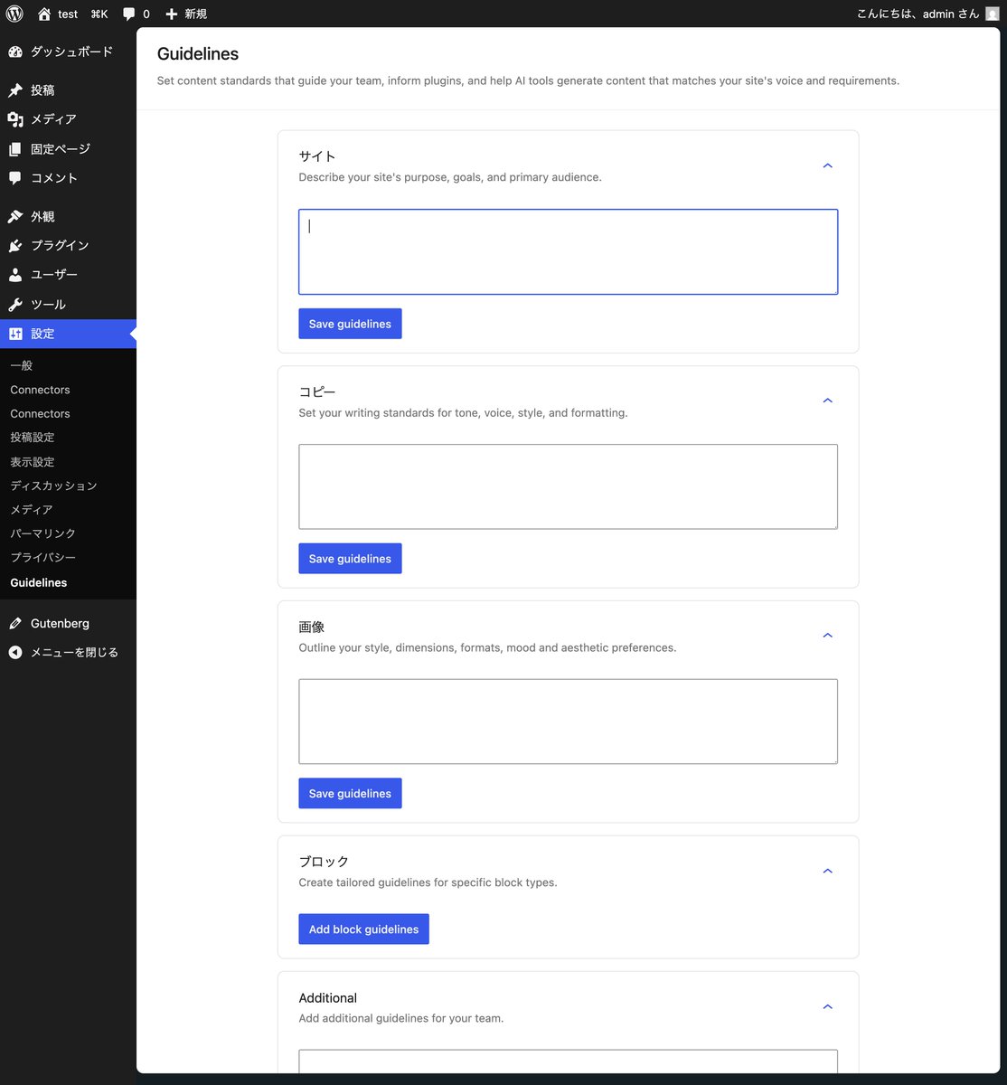Focus the サイト guidelines text area
Image resolution: width=1007 pixels, height=1085 pixels.
tap(568, 252)
